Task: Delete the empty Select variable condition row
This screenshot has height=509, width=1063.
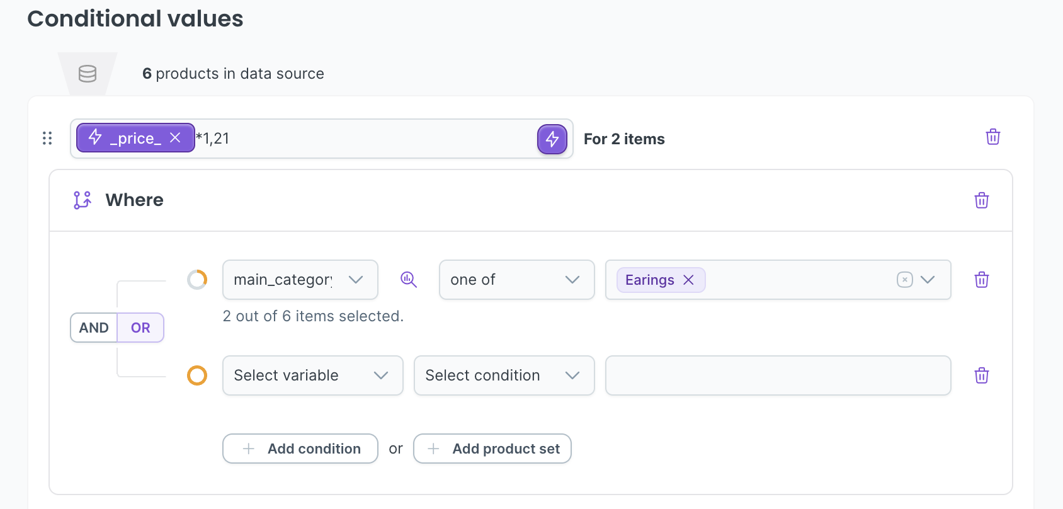Action: [981, 376]
